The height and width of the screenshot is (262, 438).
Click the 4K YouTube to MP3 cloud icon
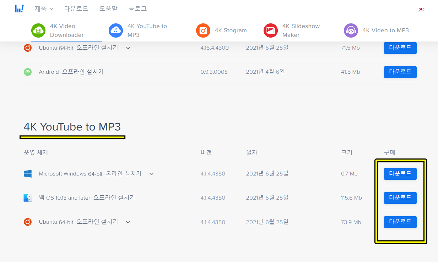point(116,30)
